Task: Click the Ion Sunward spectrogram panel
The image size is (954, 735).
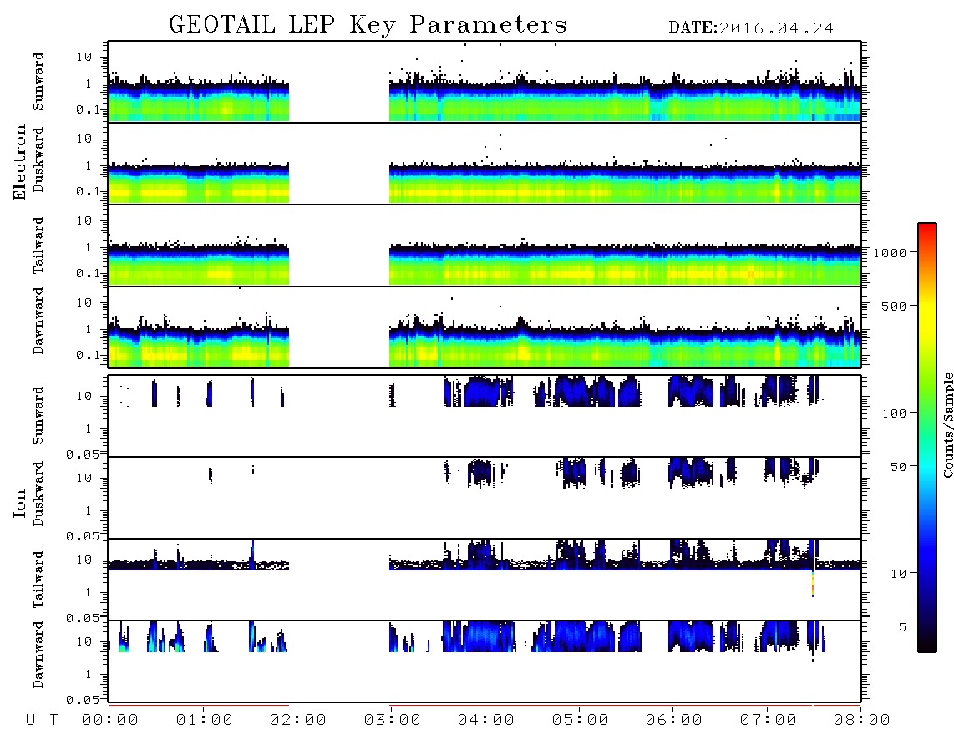Action: [x=485, y=416]
